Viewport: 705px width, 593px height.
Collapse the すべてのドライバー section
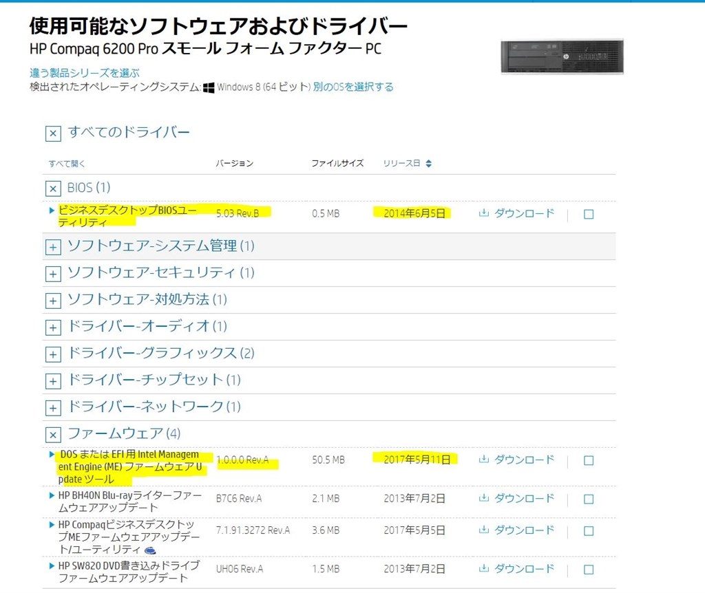(x=53, y=133)
